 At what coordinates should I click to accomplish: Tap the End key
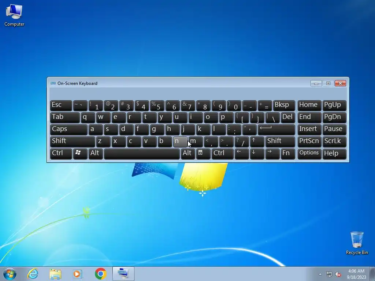pos(309,118)
